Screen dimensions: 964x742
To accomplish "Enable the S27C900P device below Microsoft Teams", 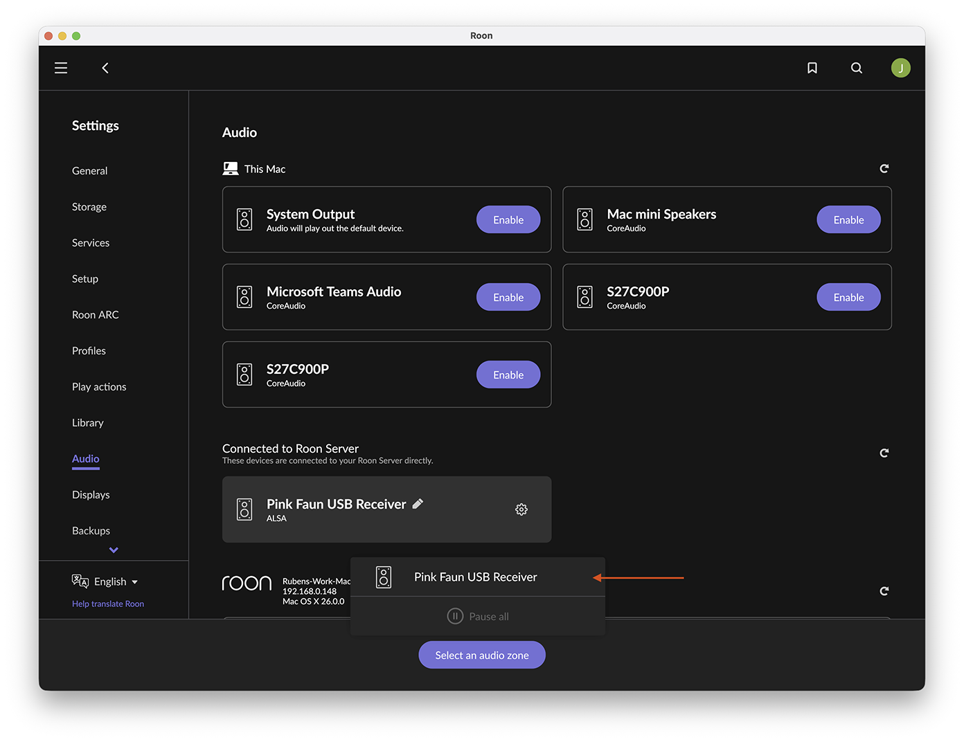I will (508, 374).
